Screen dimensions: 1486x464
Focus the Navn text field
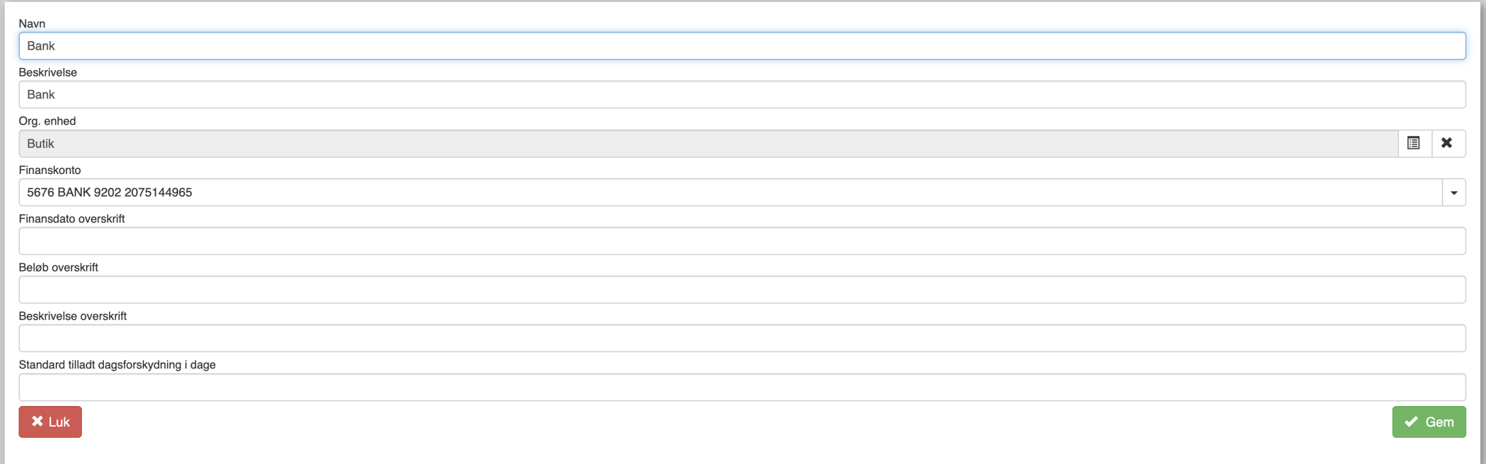point(742,46)
